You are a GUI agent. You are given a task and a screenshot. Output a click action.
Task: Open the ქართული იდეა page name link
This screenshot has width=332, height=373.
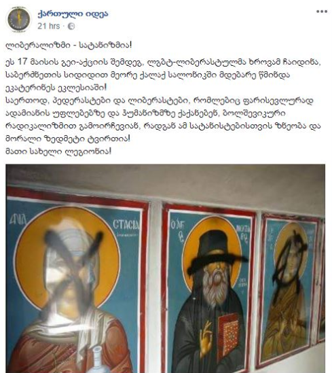pyautogui.click(x=73, y=14)
